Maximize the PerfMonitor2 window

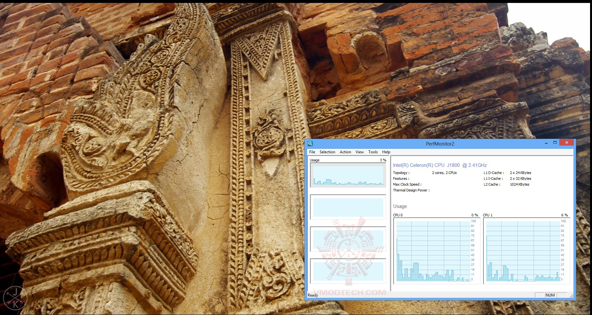(x=555, y=143)
